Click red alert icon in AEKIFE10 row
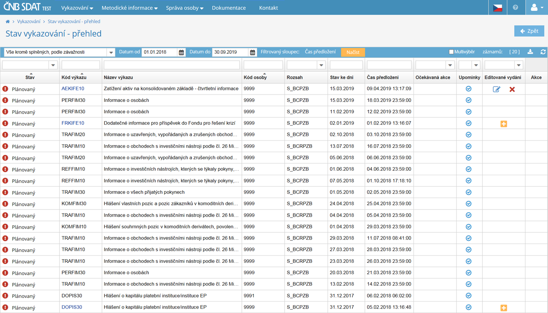Screen dimensions: 548x313 5,89
